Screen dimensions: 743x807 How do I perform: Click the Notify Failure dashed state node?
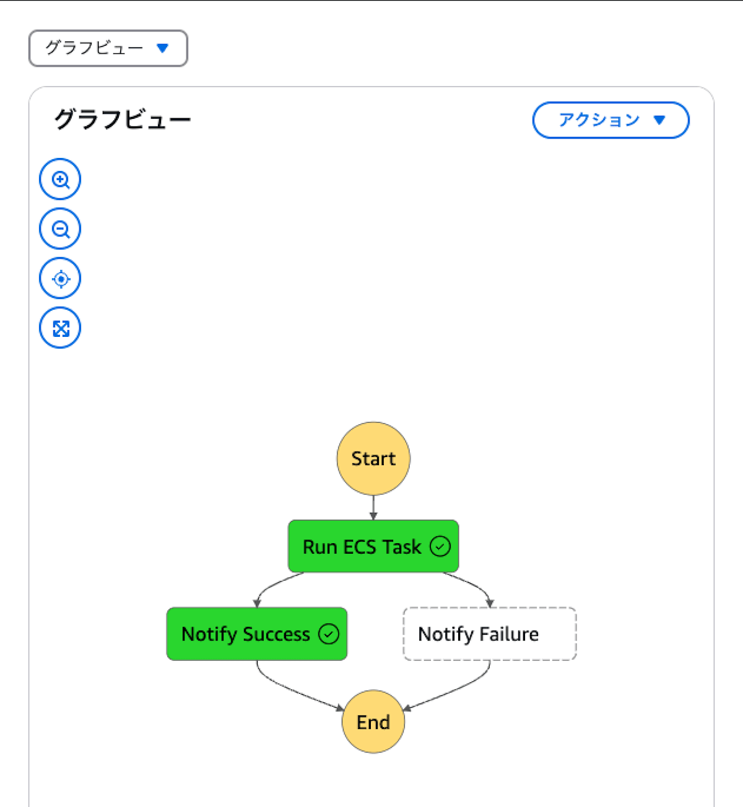point(489,634)
